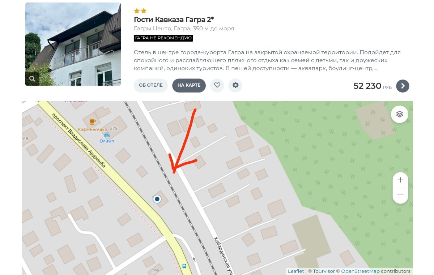
Task: Open hotel settings gear icon
Action: tap(235, 85)
